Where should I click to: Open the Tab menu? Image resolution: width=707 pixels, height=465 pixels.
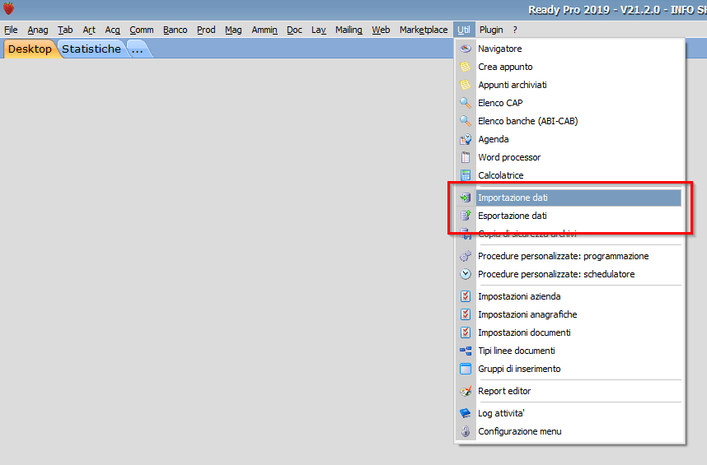pos(65,30)
